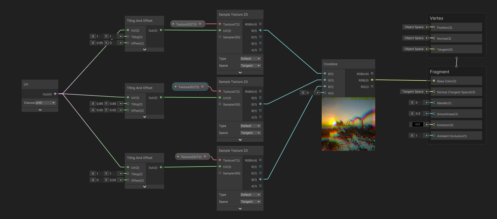Click the Combine node's rainbow landscape preview

point(348,124)
